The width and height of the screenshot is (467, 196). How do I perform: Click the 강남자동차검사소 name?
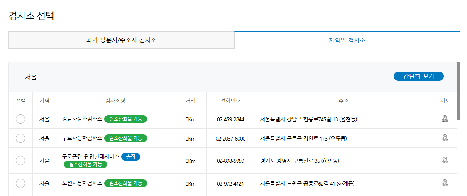[82, 119]
